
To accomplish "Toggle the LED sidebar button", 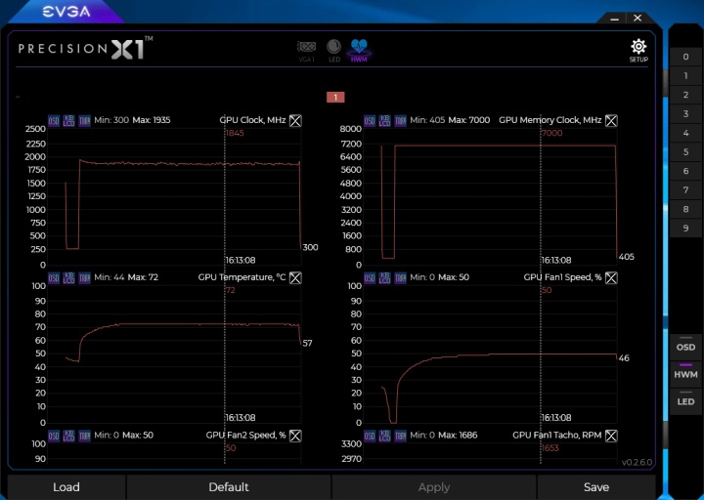I will (685, 400).
